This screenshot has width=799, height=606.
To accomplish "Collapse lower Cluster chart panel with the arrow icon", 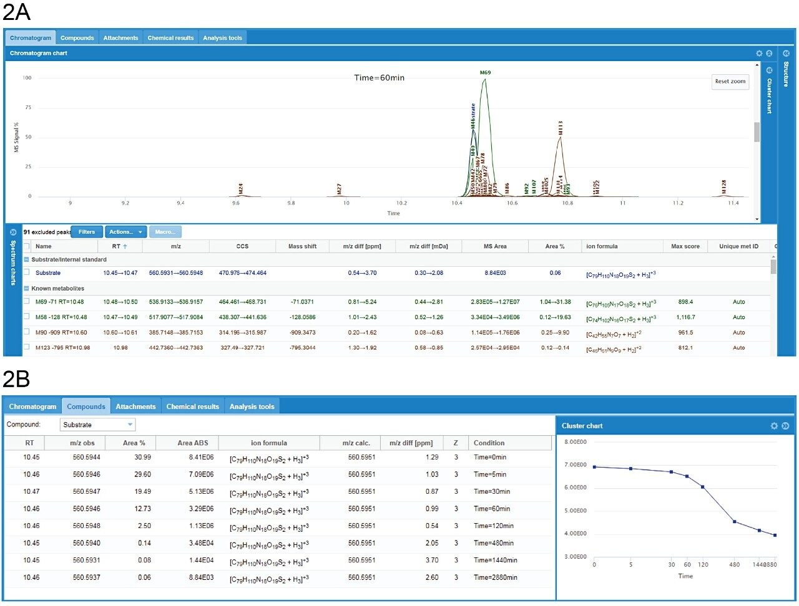I will [x=785, y=426].
